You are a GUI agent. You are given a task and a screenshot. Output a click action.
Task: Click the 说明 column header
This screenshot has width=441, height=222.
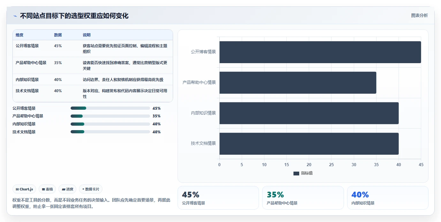click(87, 35)
